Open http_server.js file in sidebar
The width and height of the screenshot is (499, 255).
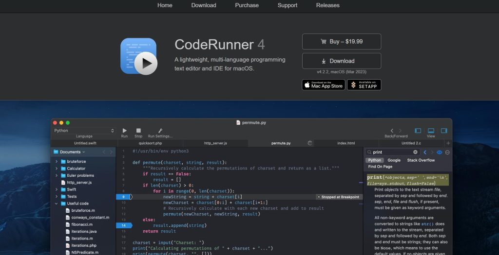pos(79,182)
